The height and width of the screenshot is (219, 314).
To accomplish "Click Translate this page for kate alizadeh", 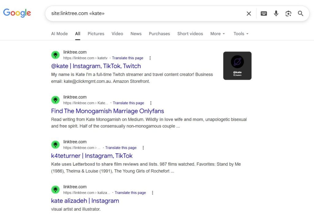I will [130, 193].
